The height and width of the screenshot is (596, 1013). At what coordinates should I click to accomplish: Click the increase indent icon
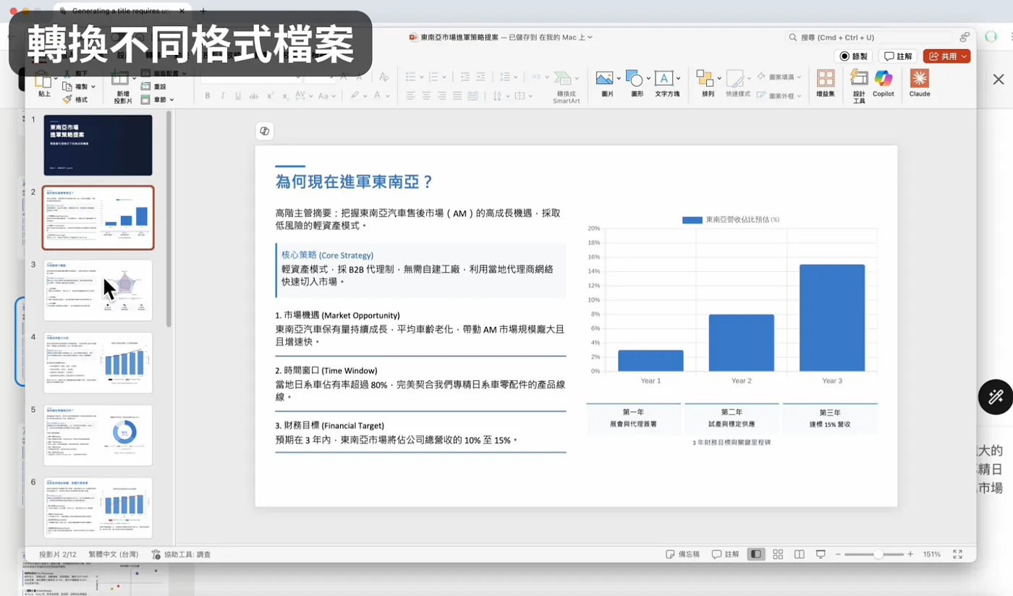[481, 77]
